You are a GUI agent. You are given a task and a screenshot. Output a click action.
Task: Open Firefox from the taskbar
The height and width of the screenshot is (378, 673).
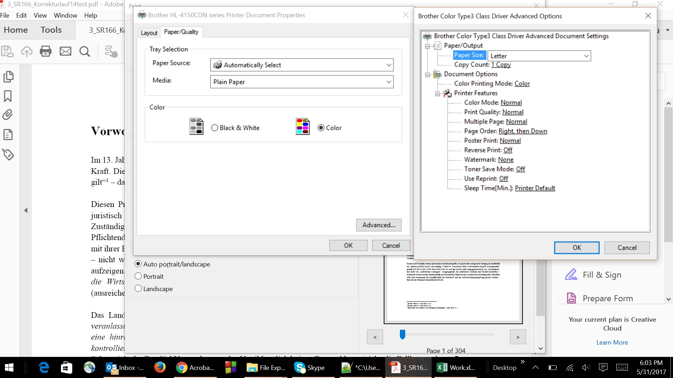click(160, 368)
